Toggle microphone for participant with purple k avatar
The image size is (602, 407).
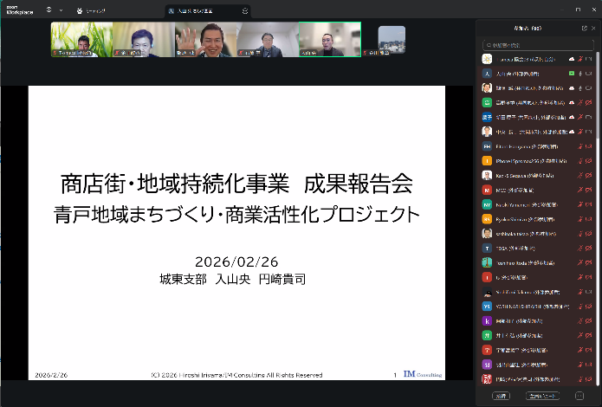click(x=579, y=320)
